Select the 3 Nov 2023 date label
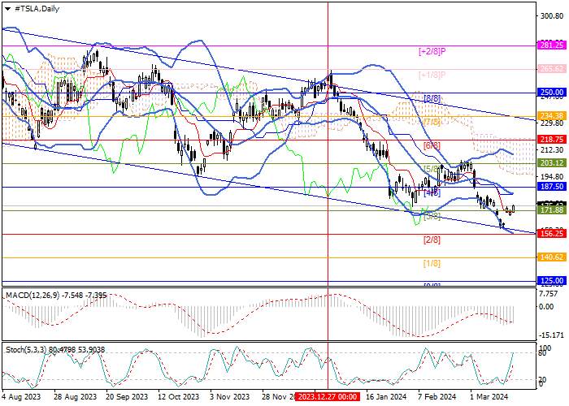Image resolution: width=569 pixels, height=406 pixels. (230, 396)
